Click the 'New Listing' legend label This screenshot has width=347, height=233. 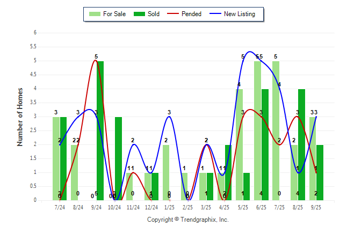tap(240, 14)
